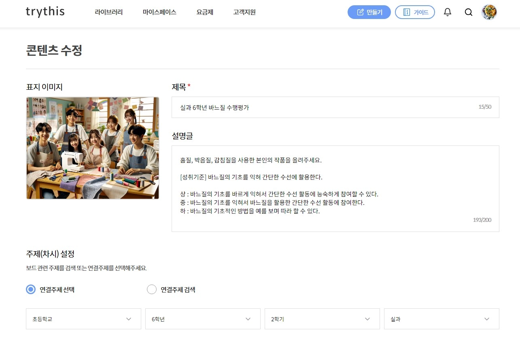The height and width of the screenshot is (337, 520).
Task: Open the 6학년 grade dropdown
Action: tap(203, 319)
